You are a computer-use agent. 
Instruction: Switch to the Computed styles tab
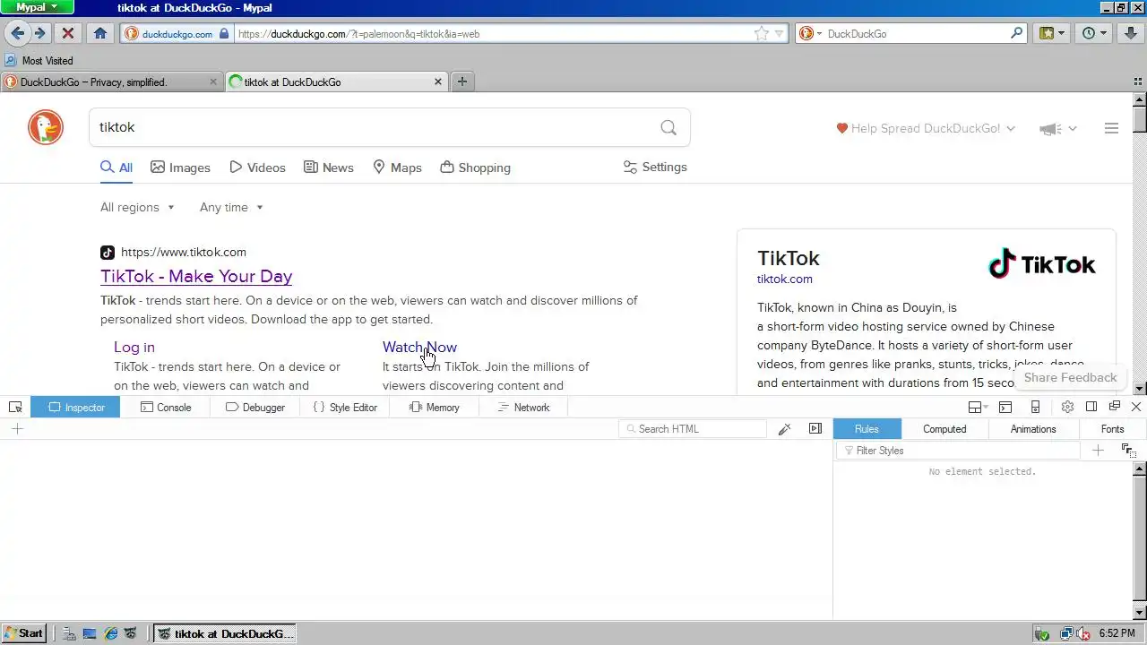click(x=944, y=429)
